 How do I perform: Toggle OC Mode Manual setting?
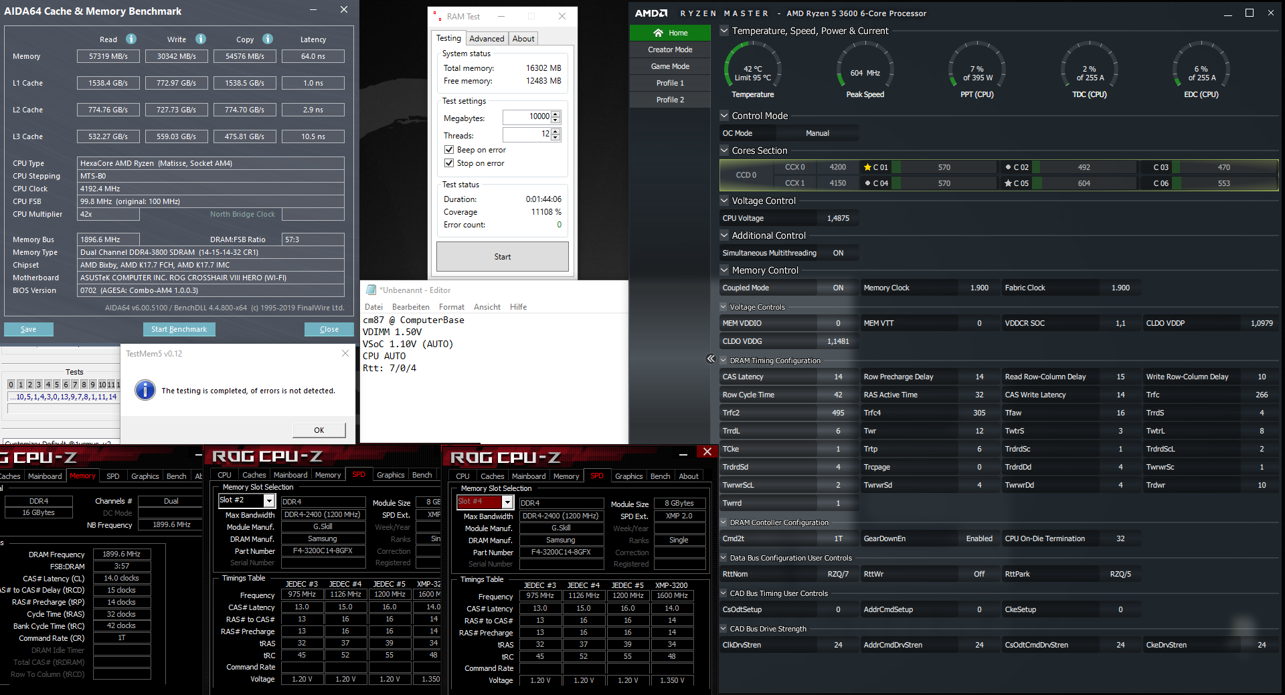pyautogui.click(x=817, y=133)
